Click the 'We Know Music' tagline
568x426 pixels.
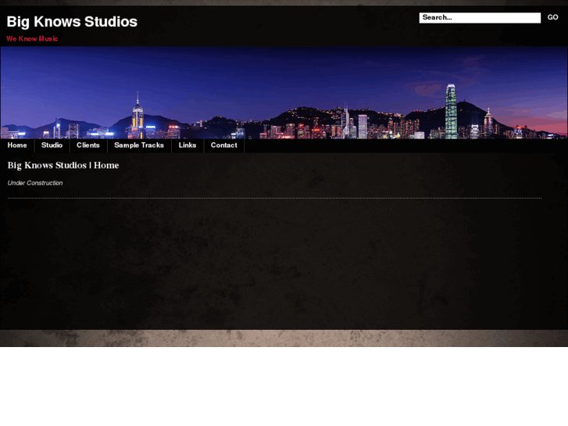coord(32,39)
